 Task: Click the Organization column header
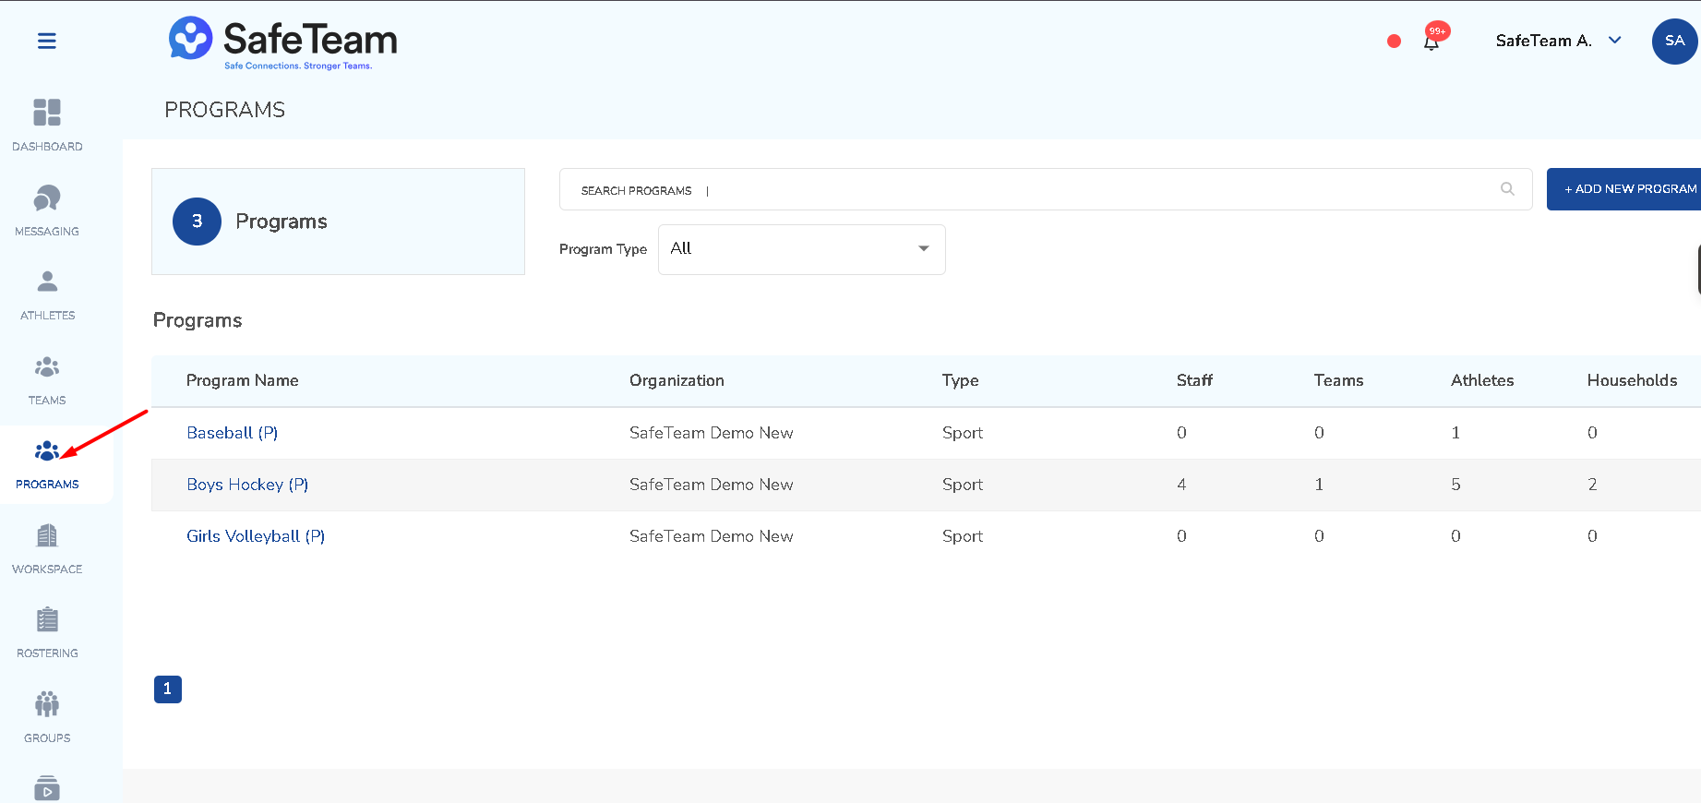click(x=677, y=380)
